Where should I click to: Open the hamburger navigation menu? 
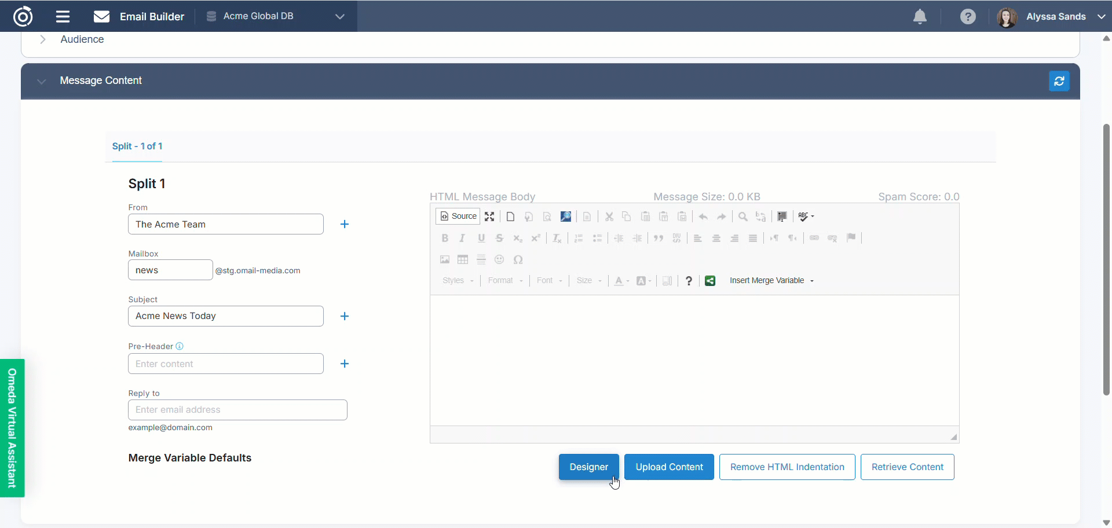coord(63,17)
